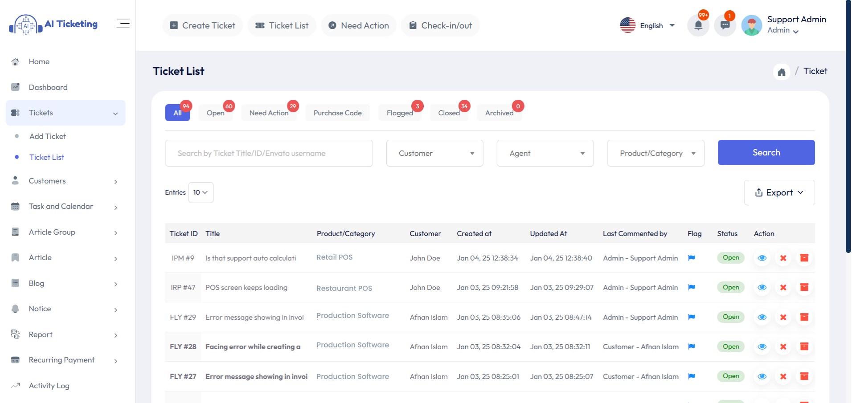Open the chat messages panel

pyautogui.click(x=725, y=25)
